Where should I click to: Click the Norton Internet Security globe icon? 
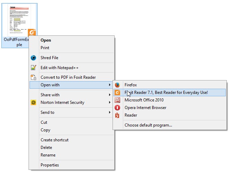click(33, 102)
